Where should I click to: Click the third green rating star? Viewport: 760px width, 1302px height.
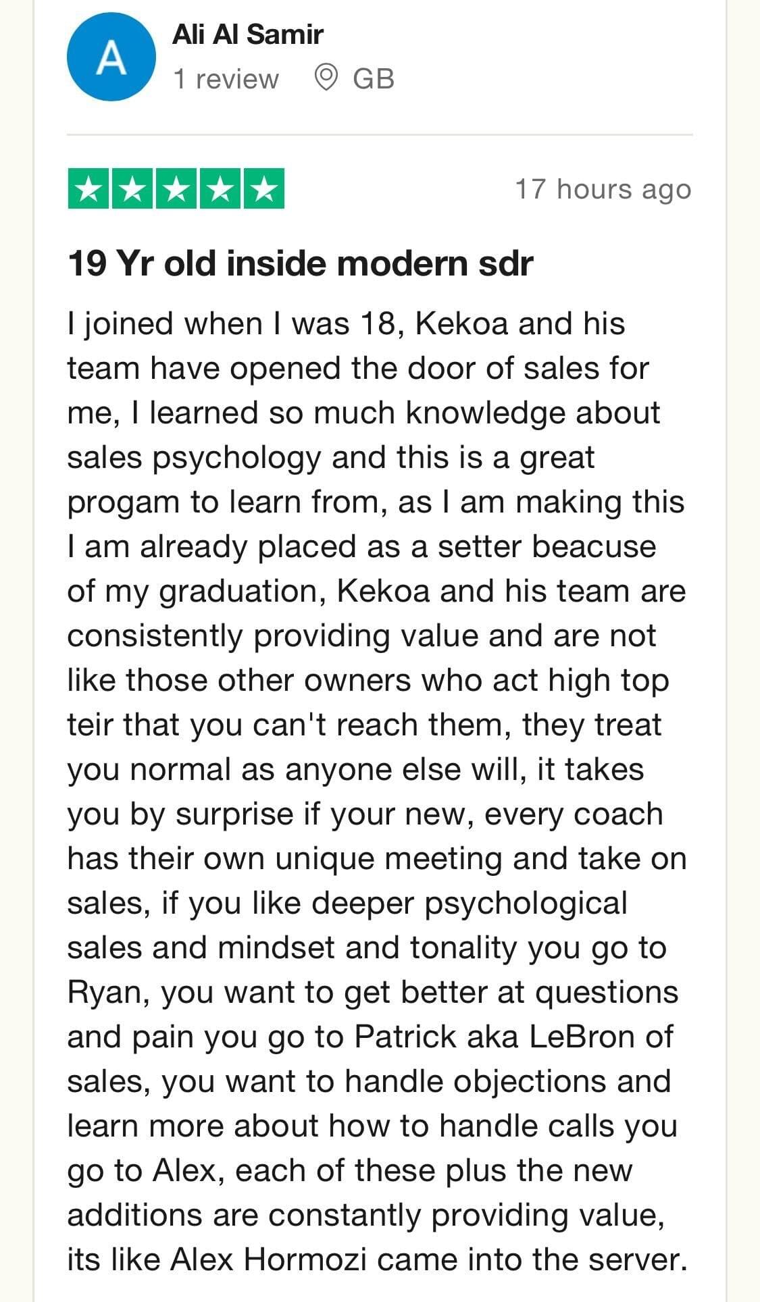tap(176, 189)
